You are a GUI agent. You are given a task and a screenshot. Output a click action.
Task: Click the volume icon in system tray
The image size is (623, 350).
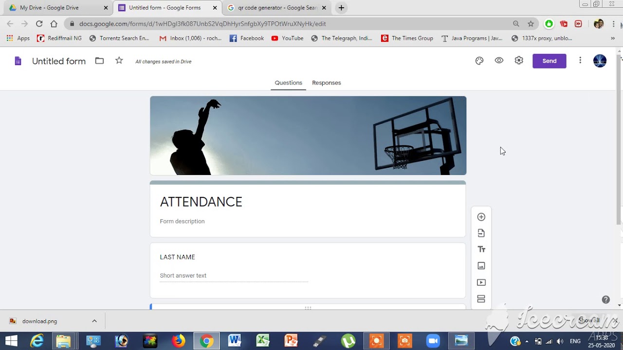pyautogui.click(x=560, y=341)
